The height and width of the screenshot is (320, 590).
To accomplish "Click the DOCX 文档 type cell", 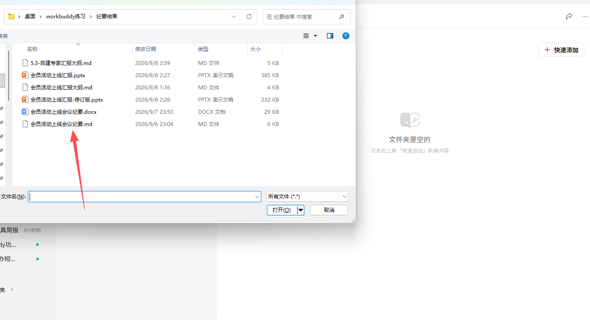I will (212, 112).
